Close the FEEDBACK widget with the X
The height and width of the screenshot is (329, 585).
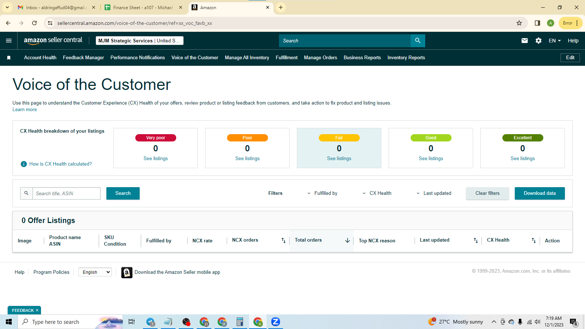37,310
